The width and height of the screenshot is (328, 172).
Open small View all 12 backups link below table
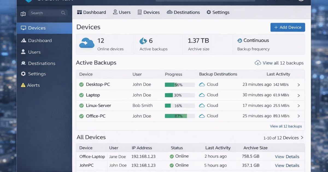[286, 126]
